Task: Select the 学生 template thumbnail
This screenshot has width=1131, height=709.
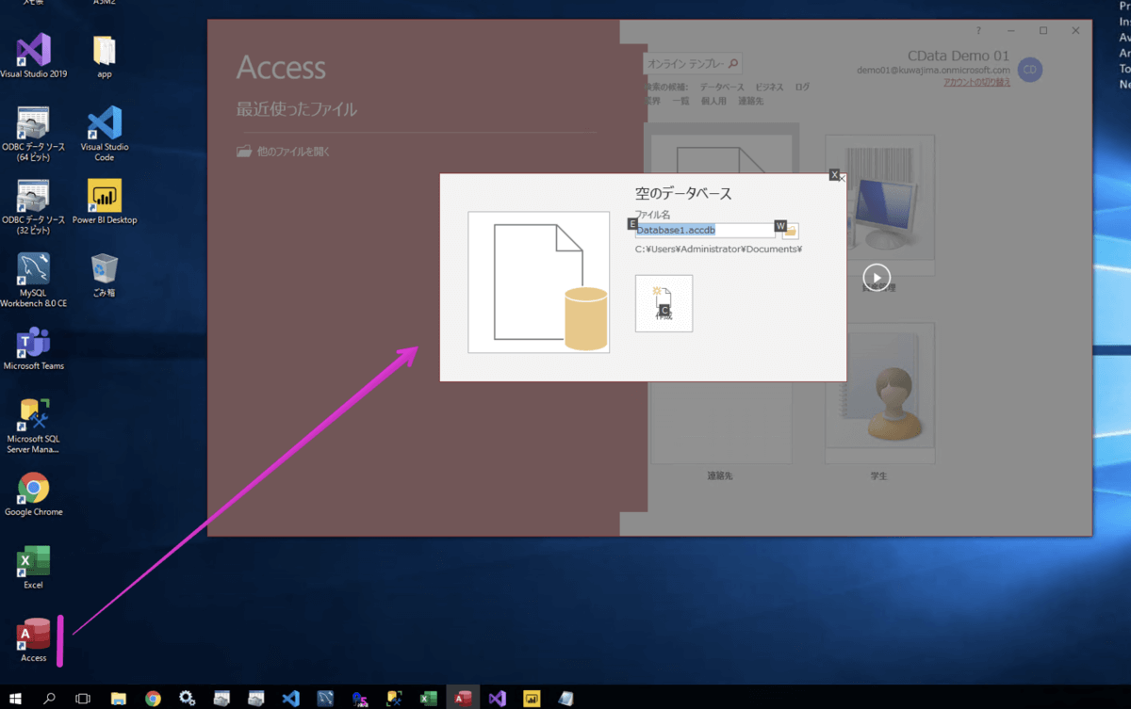Action: pyautogui.click(x=880, y=395)
